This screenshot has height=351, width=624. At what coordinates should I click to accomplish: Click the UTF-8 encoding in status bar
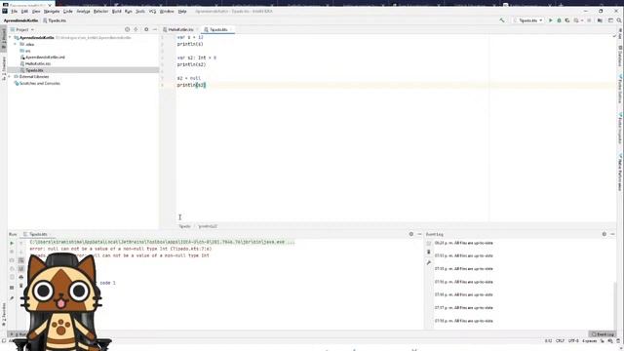pos(573,341)
